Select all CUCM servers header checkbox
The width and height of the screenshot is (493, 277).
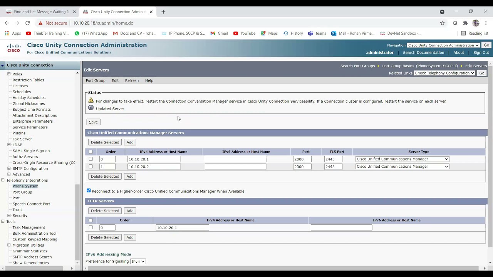point(91,152)
